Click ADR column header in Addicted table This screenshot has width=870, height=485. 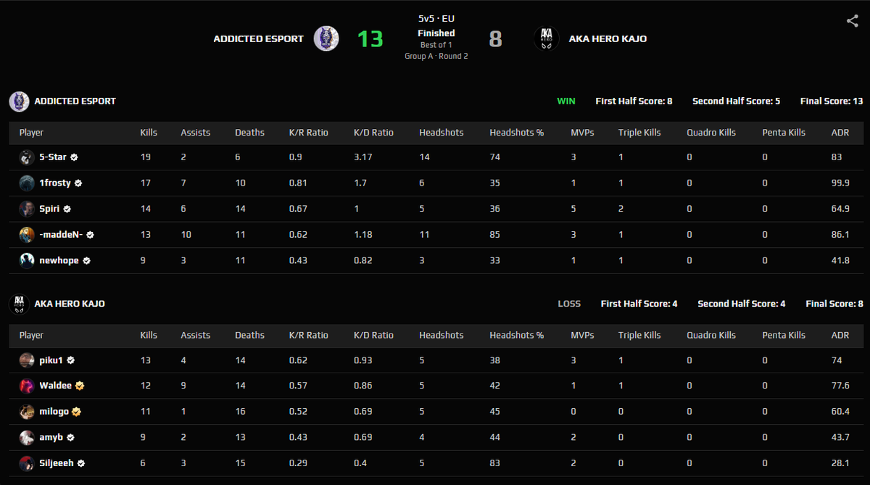[840, 133]
